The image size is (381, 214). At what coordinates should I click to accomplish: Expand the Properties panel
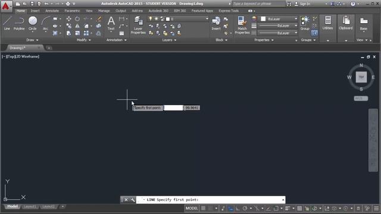tap(264, 40)
